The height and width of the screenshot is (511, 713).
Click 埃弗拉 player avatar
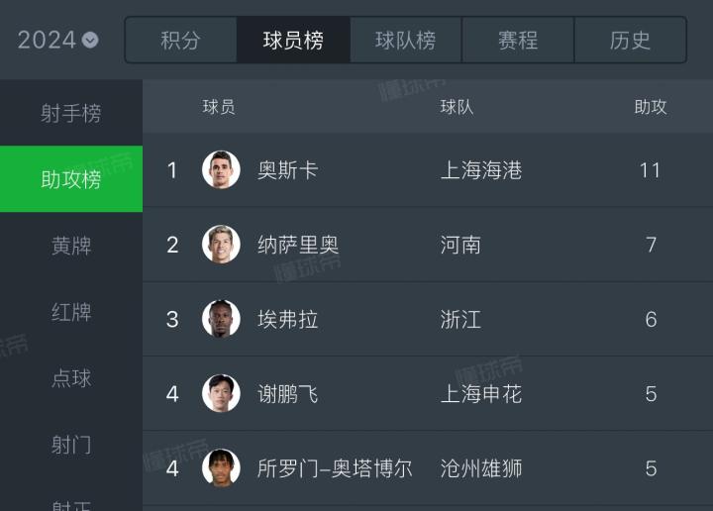point(221,319)
